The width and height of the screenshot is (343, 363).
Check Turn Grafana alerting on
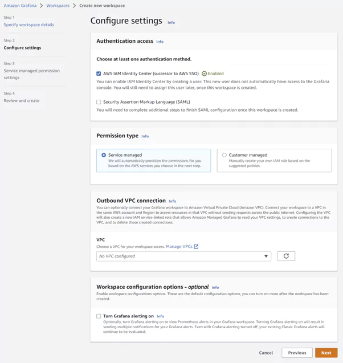click(x=99, y=316)
